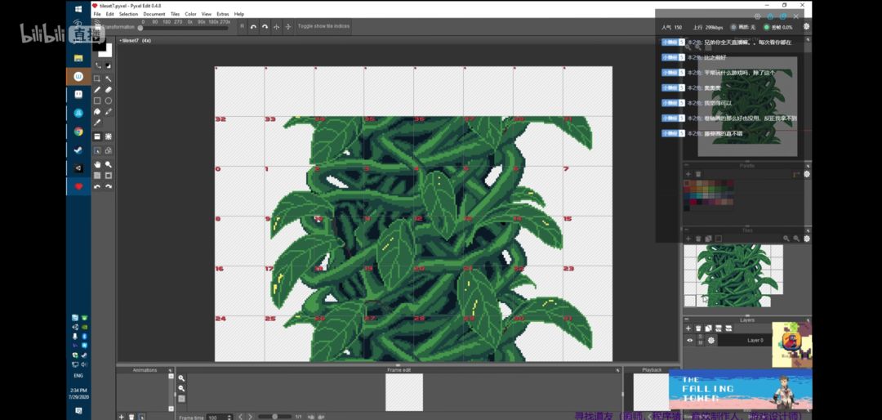882x420 pixels.
Task: Choose the Magic Wand tool
Action: (x=109, y=78)
